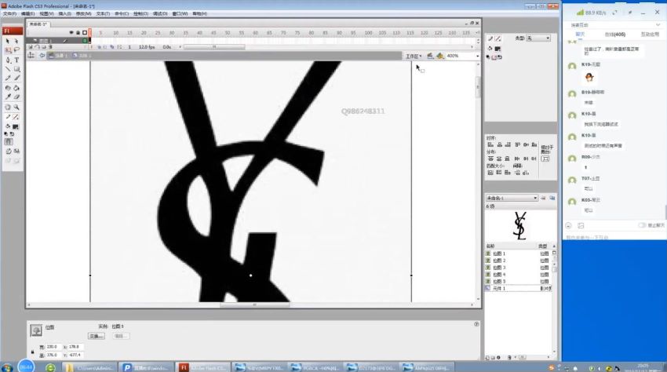Select the Eraser tool

coord(16,97)
